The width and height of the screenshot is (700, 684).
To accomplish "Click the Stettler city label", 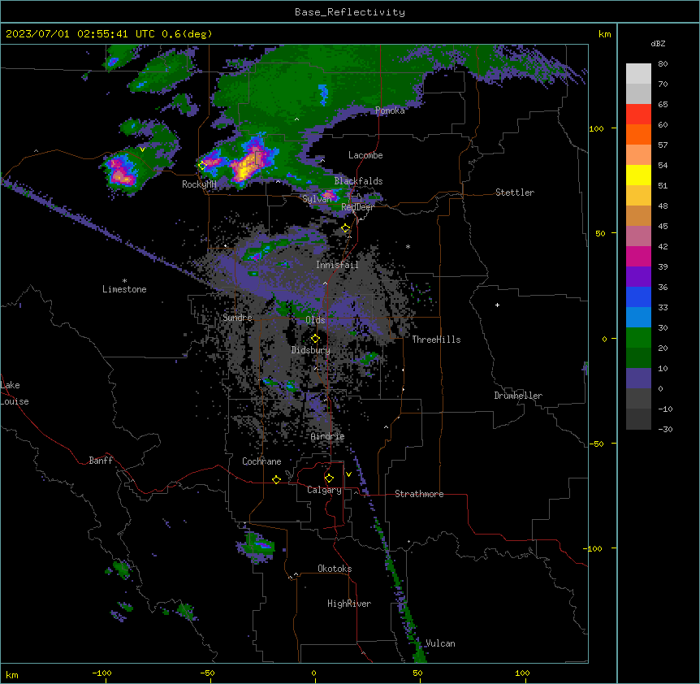I will point(515,193).
